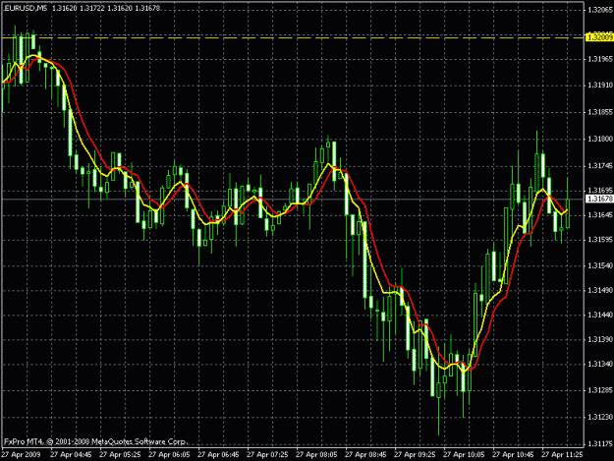Click the 27 Apr 09:25 time label
The height and width of the screenshot is (461, 614).
point(415,455)
